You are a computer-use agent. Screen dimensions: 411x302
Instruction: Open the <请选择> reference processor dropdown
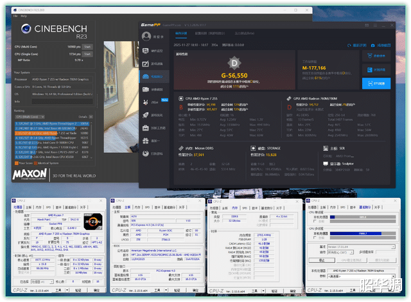point(361,276)
